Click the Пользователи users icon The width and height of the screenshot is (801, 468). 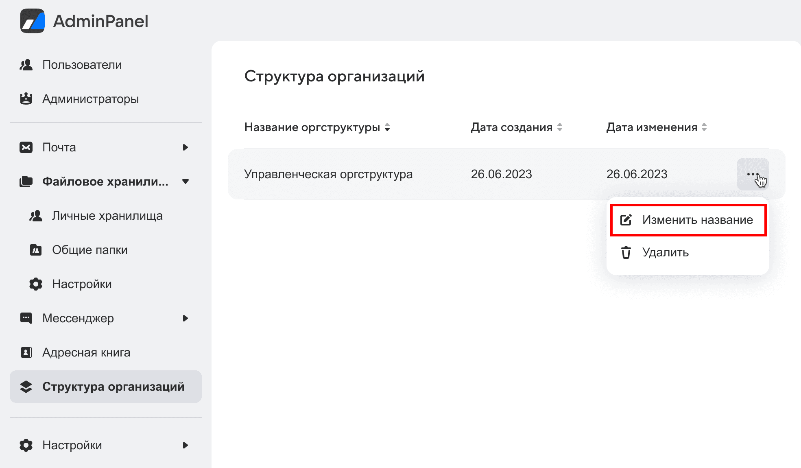[26, 65]
